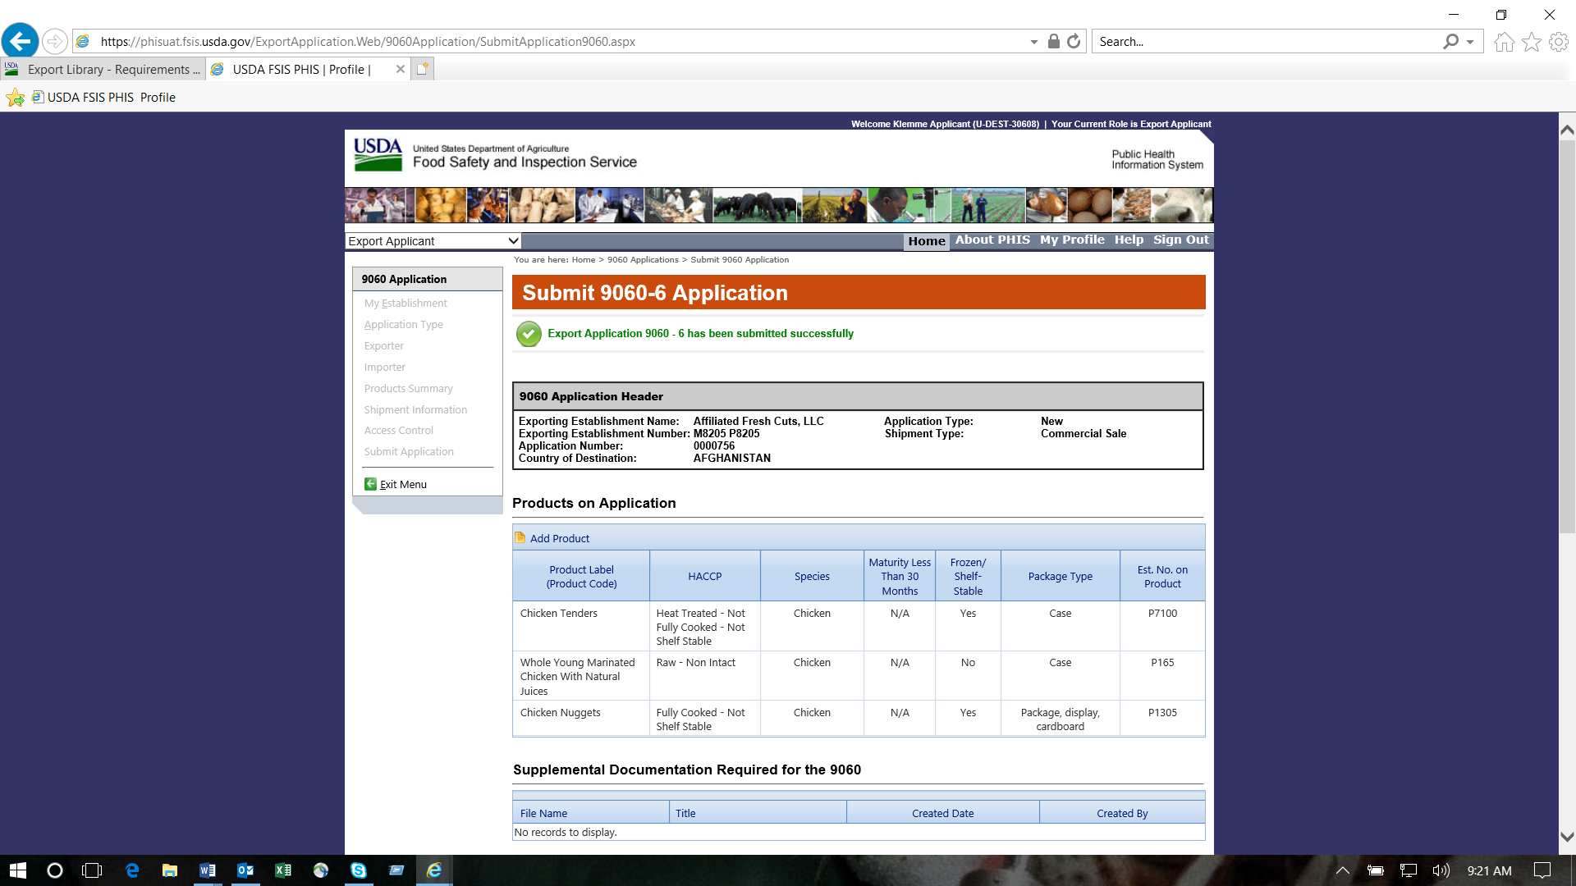Click the Add Product link
Image resolution: width=1576 pixels, height=886 pixels.
coord(560,538)
